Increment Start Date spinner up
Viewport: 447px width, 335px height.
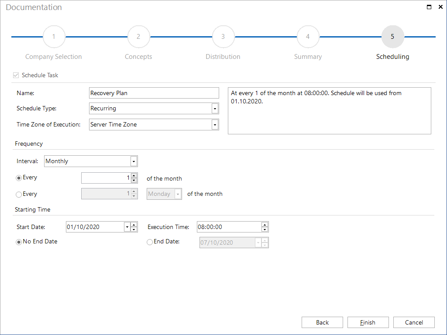134,225
